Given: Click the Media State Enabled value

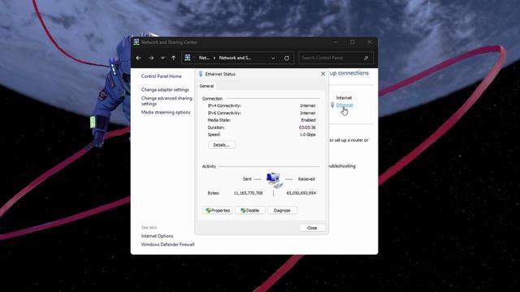Looking at the screenshot, I should pos(309,120).
